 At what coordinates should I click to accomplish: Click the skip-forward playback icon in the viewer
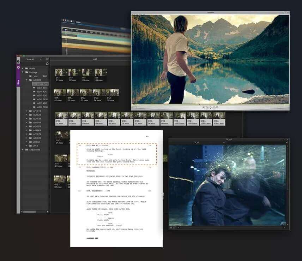click(x=214, y=108)
